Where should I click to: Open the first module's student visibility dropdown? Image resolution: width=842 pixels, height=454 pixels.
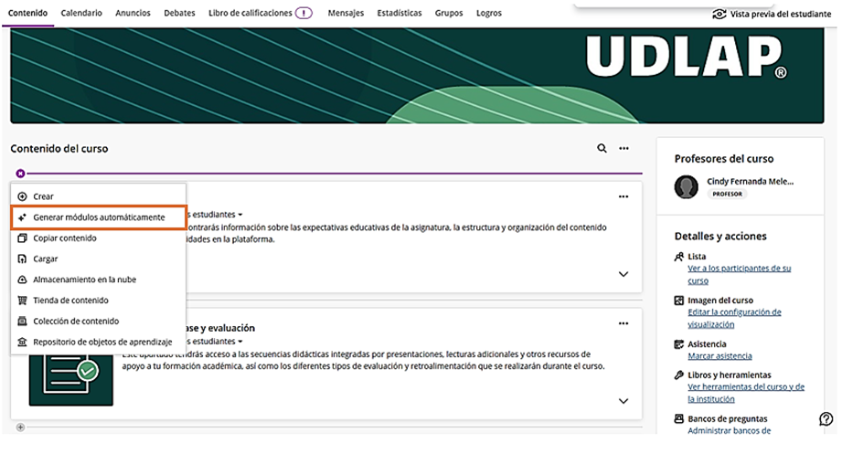(215, 214)
